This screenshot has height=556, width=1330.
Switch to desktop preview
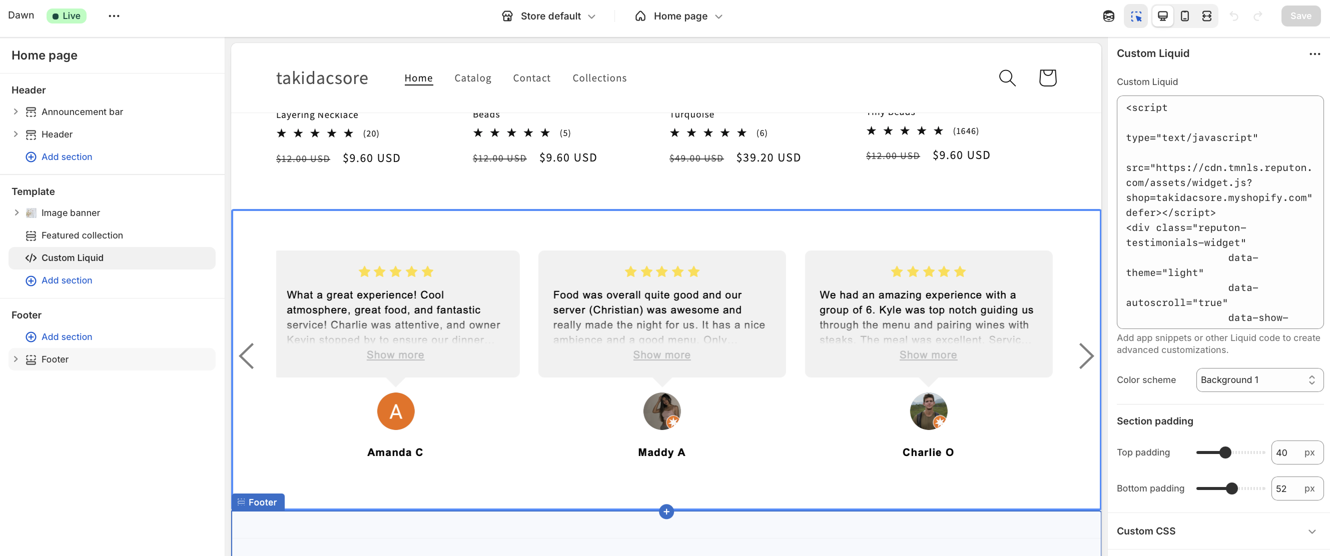1163,16
